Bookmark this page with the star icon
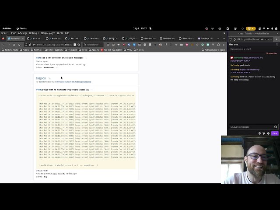Screen dimensions: 280x210 tap(79, 45)
